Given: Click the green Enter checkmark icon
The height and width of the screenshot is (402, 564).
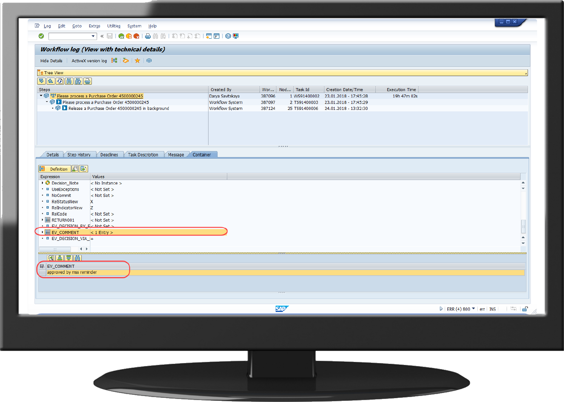Looking at the screenshot, I should tap(41, 36).
